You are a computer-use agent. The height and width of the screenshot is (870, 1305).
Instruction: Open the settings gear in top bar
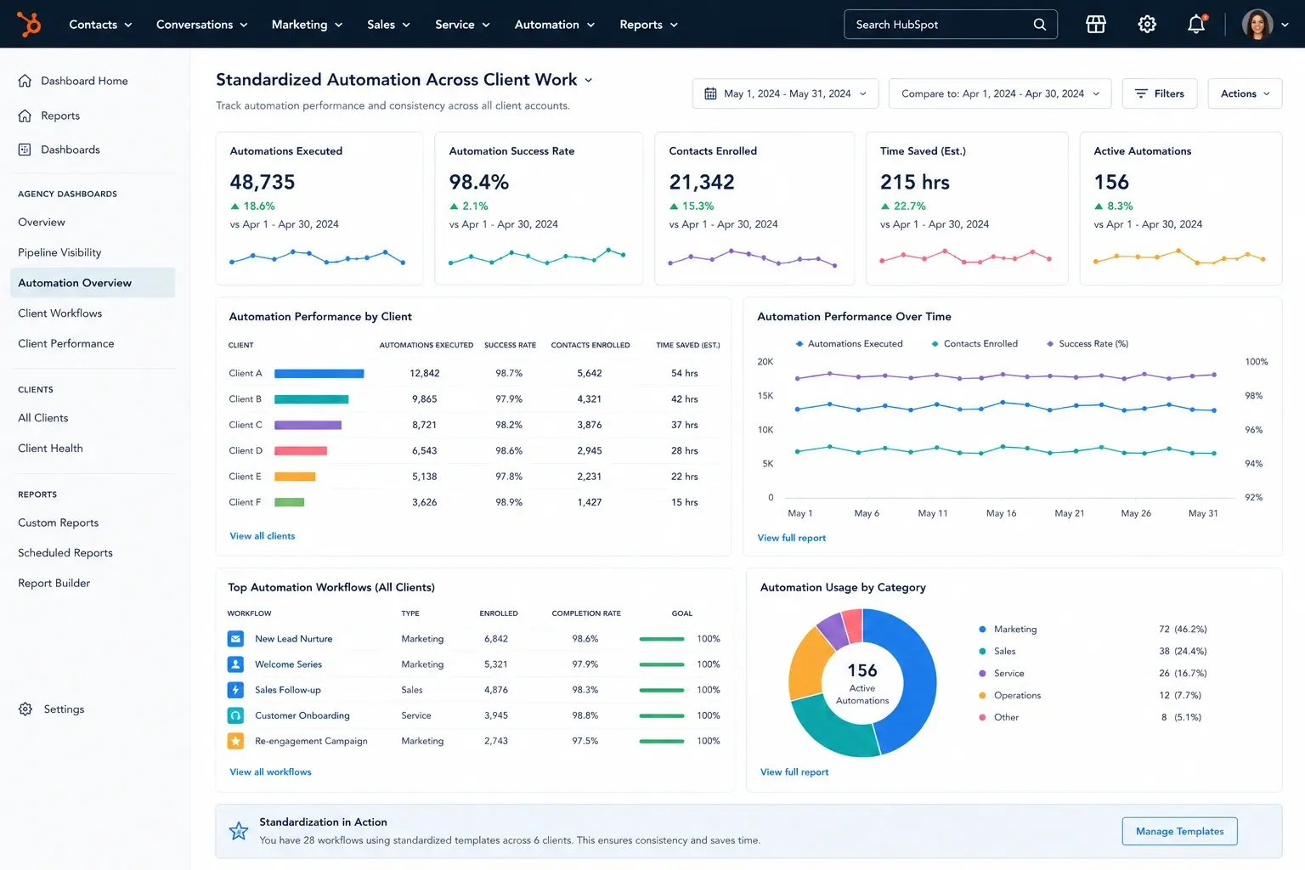[1147, 25]
